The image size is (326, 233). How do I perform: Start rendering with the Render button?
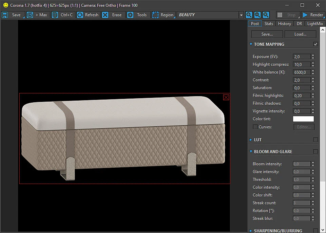point(313,15)
